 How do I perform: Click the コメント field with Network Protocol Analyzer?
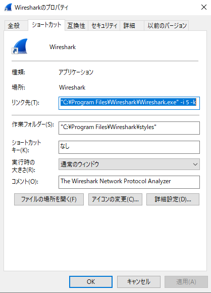(x=129, y=182)
